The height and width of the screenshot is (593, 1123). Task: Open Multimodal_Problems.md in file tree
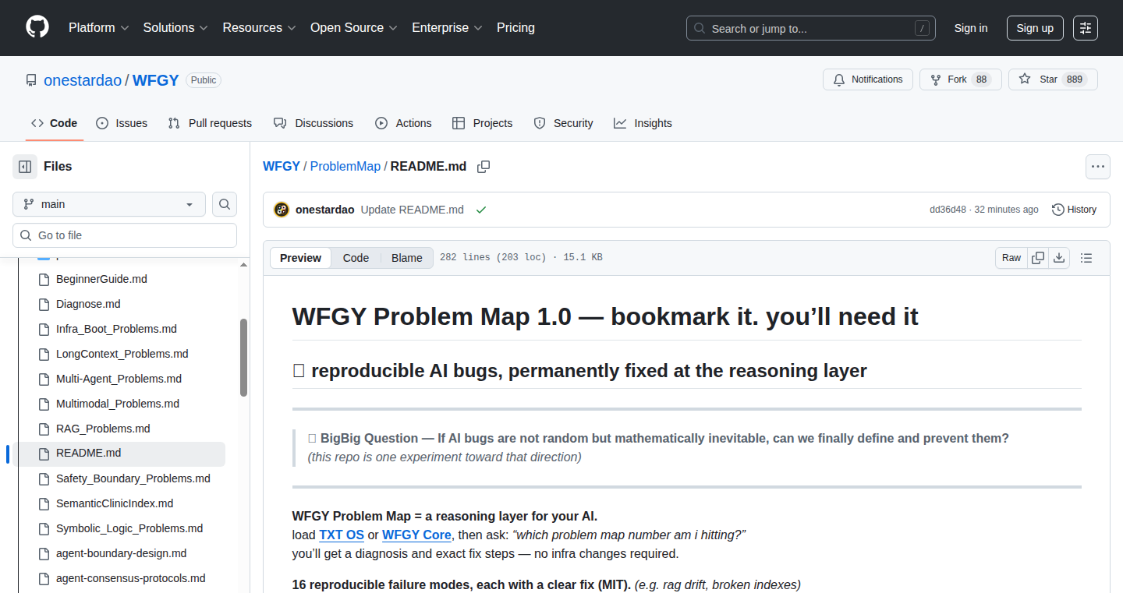point(118,404)
